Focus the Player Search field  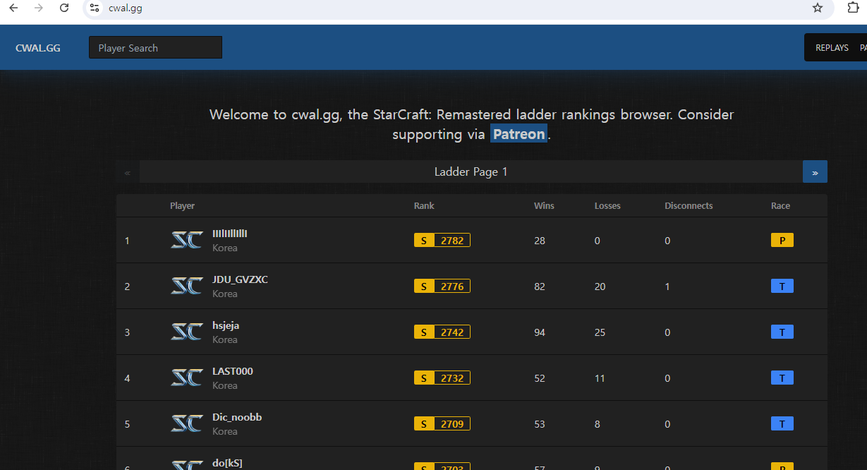click(x=155, y=47)
